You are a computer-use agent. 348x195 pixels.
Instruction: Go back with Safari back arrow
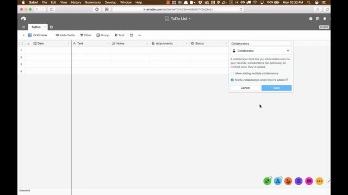(37, 9)
